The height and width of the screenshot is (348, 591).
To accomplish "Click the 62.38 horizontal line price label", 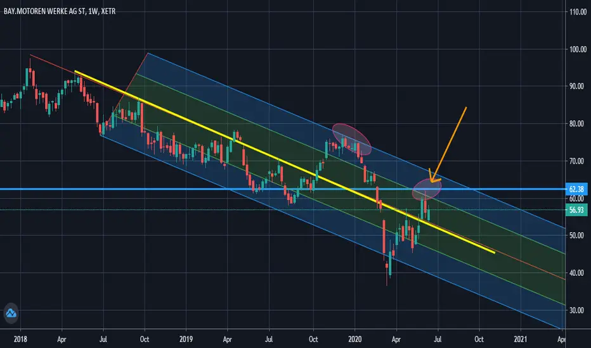I will coord(576,189).
